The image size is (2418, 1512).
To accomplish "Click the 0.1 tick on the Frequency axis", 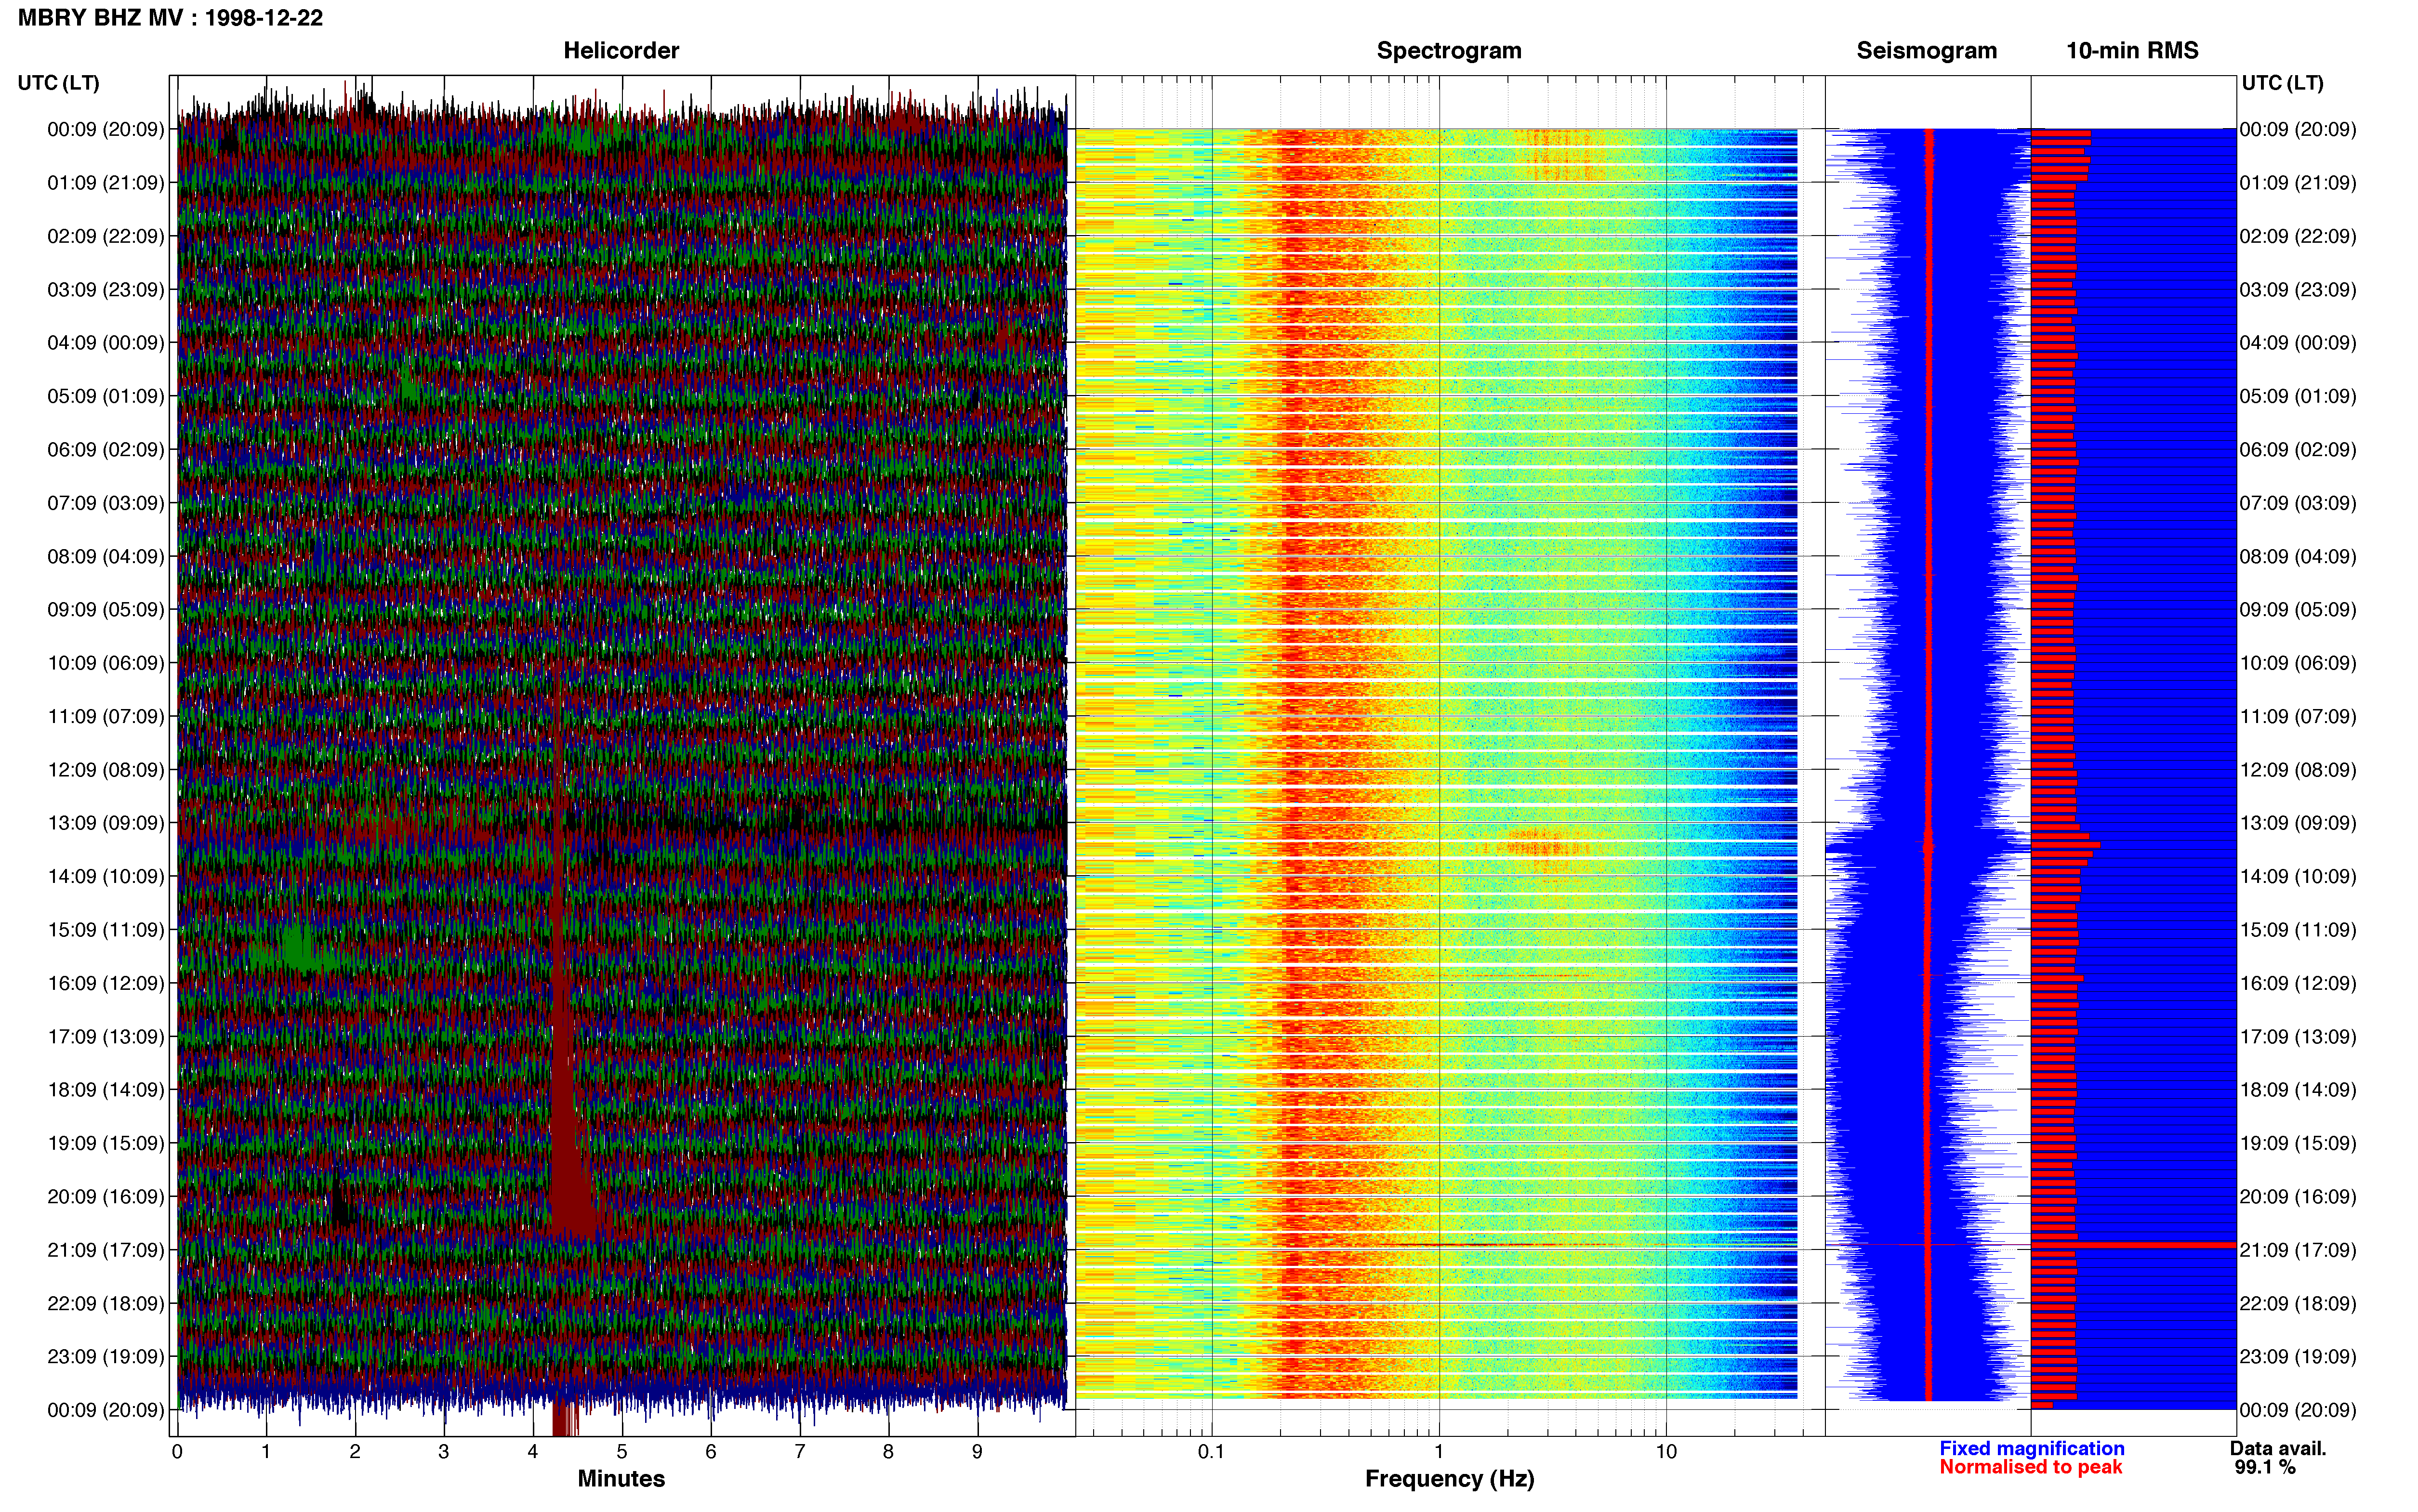I will point(1211,1452).
